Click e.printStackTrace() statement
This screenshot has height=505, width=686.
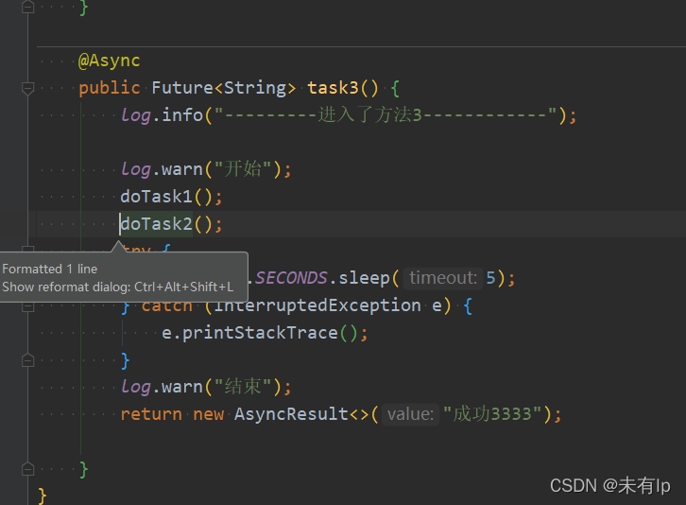(x=265, y=333)
